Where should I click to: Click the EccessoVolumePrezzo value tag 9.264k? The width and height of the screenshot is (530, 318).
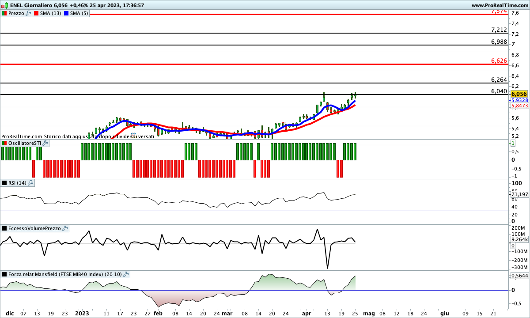click(519, 239)
